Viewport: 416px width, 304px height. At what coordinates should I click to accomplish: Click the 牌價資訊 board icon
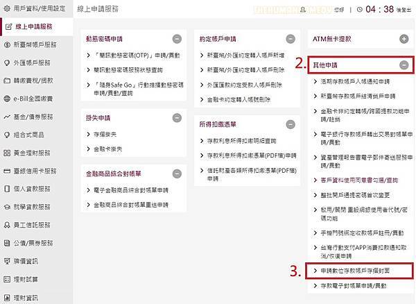[7, 261]
